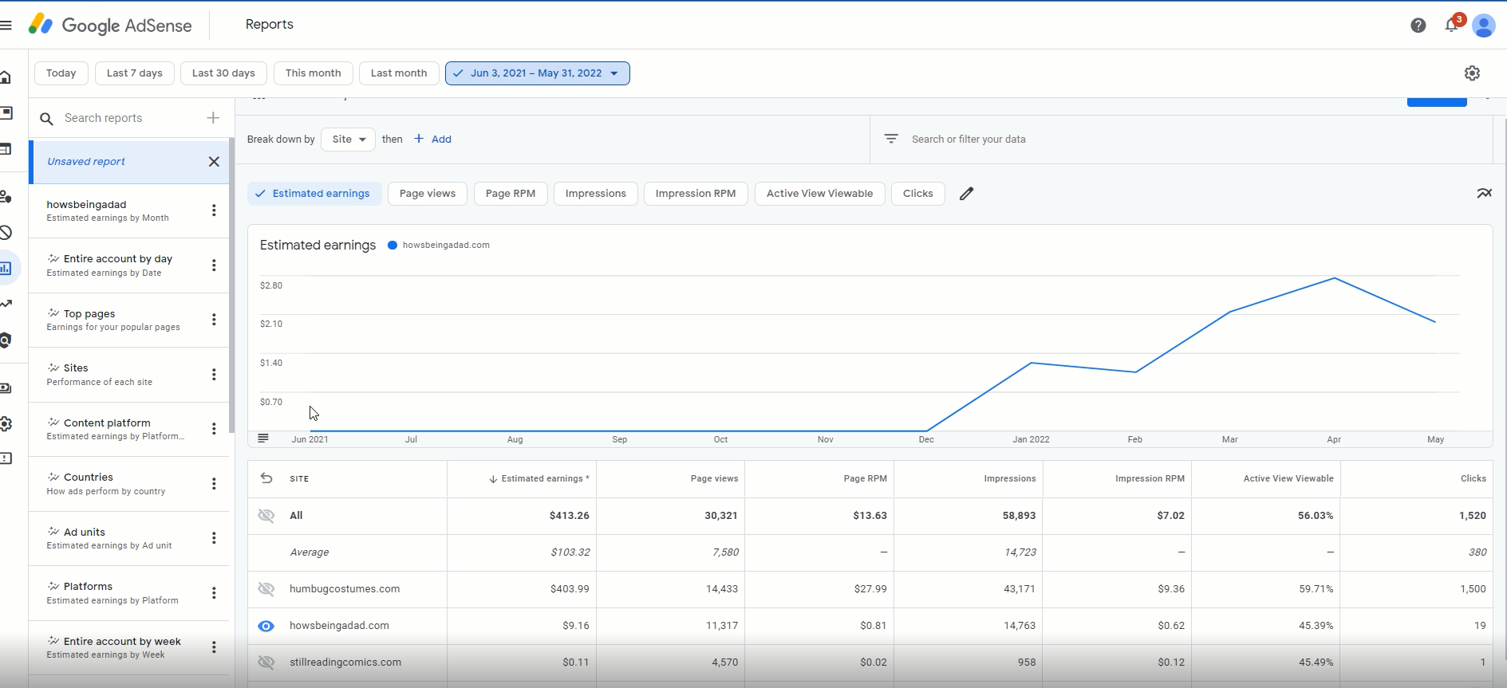Open options menu for Entire account by week
Viewport: 1507px width, 688px height.
tap(214, 647)
